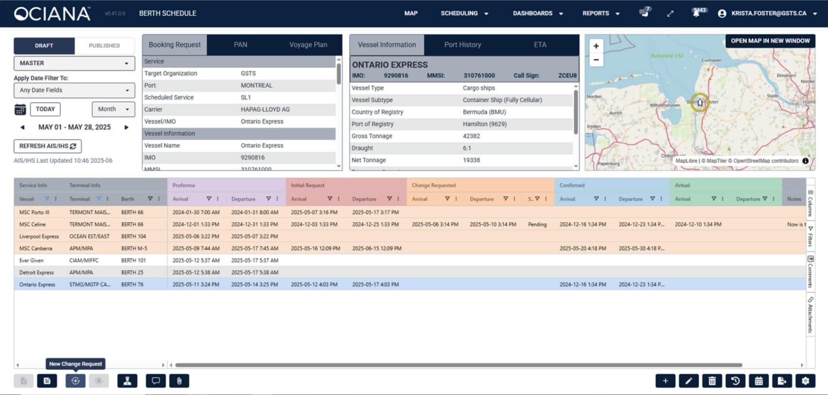Click the REFRESH AIS/IHS button
828x395 pixels.
tap(48, 146)
